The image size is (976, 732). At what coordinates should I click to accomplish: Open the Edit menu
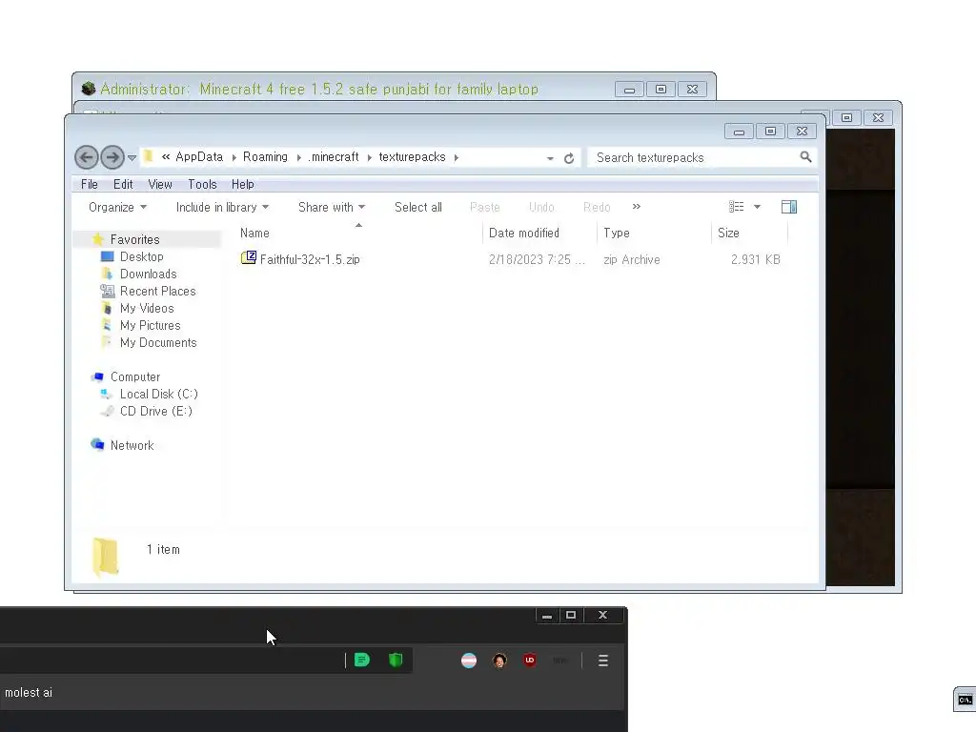123,184
